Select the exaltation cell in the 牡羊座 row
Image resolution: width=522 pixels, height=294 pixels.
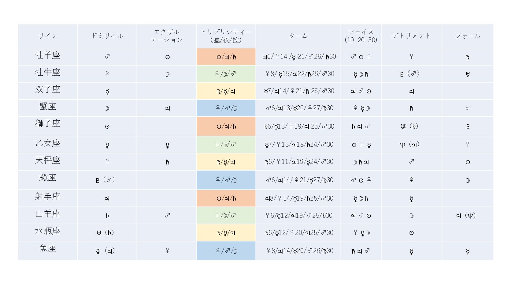(167, 57)
